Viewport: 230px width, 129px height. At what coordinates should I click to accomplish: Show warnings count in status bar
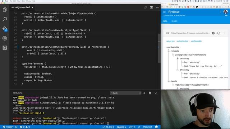tap(28, 127)
